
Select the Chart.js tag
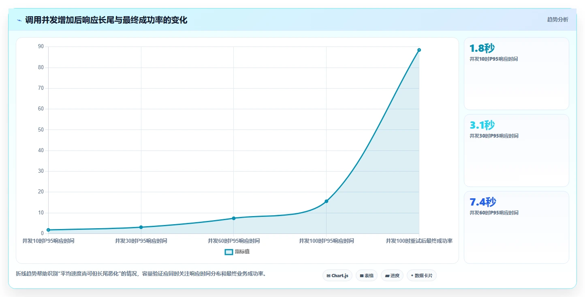tap(337, 276)
